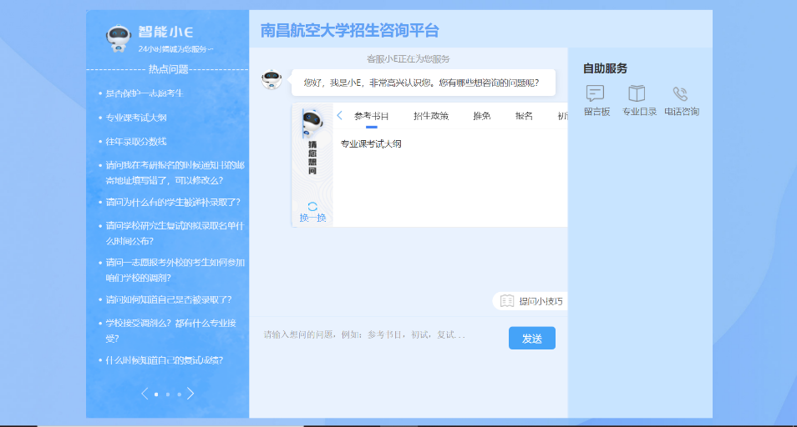
Task: Click the robot mascot above 猜您想问
Action: 312,123
